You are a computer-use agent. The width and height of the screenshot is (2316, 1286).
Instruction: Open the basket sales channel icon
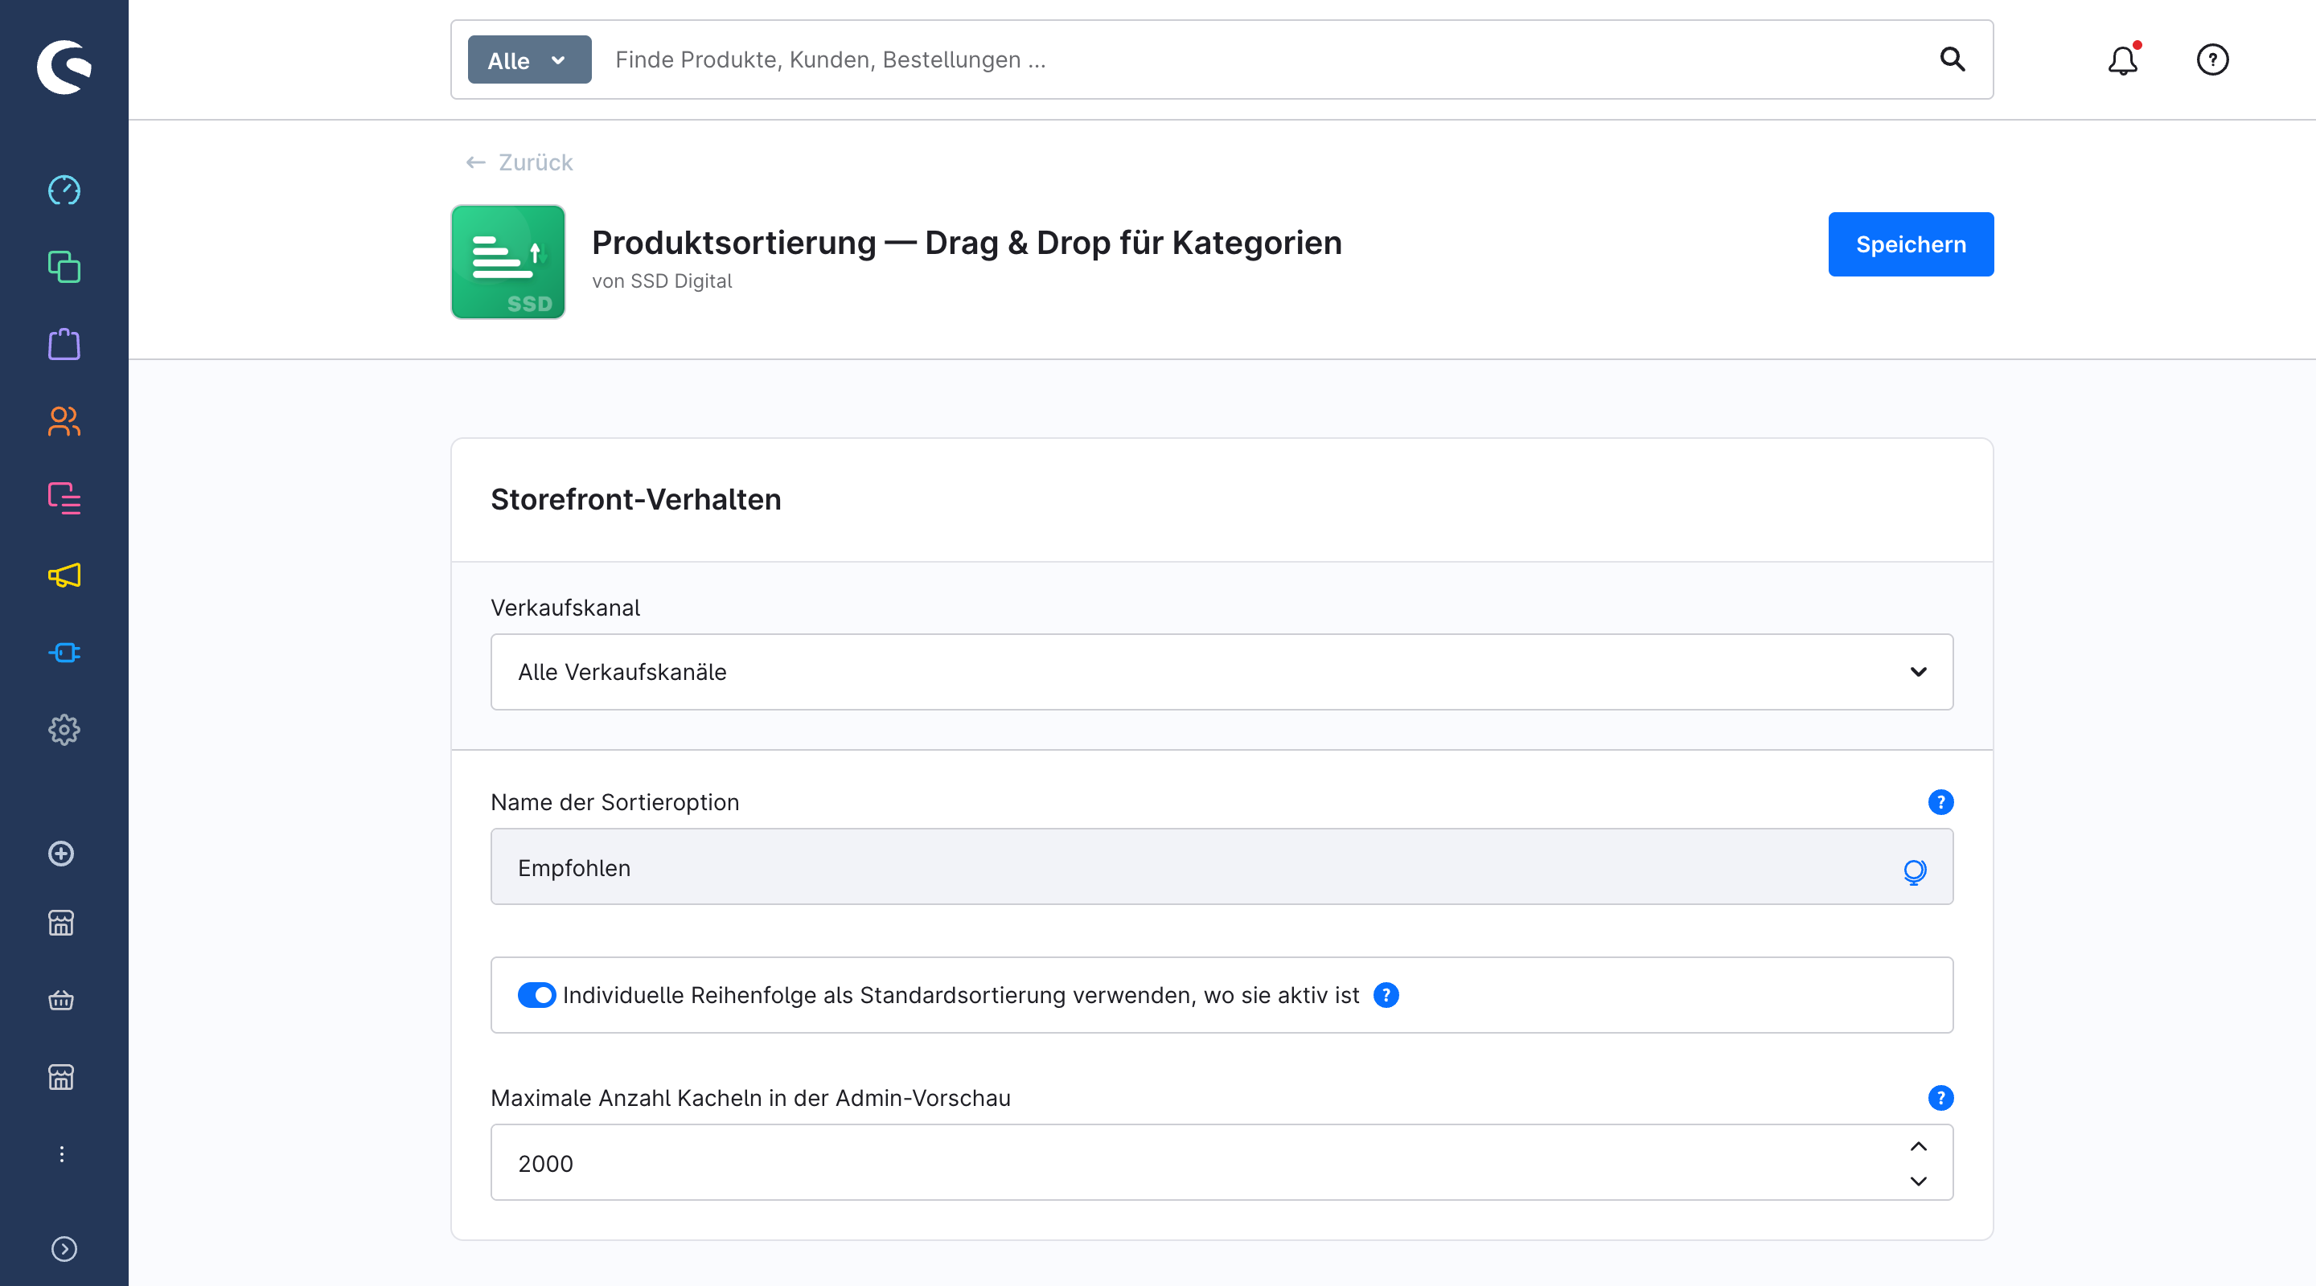point(61,1000)
